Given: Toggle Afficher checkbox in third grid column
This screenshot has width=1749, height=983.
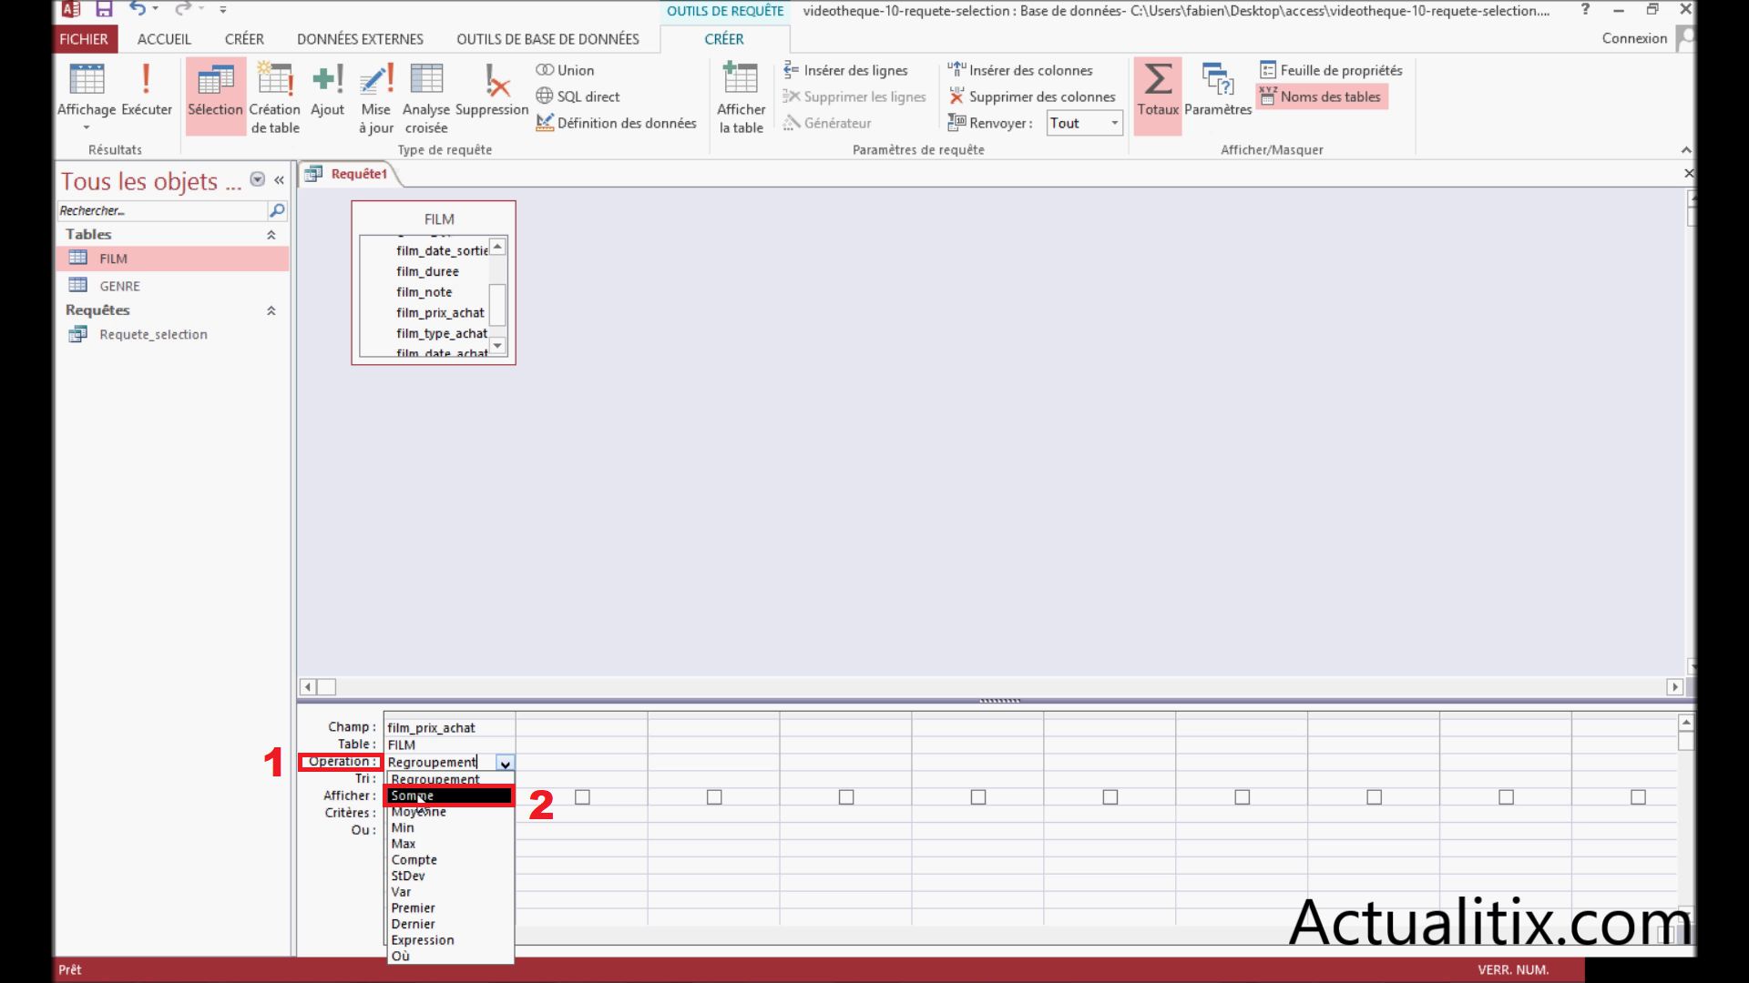Looking at the screenshot, I should pos(714,797).
